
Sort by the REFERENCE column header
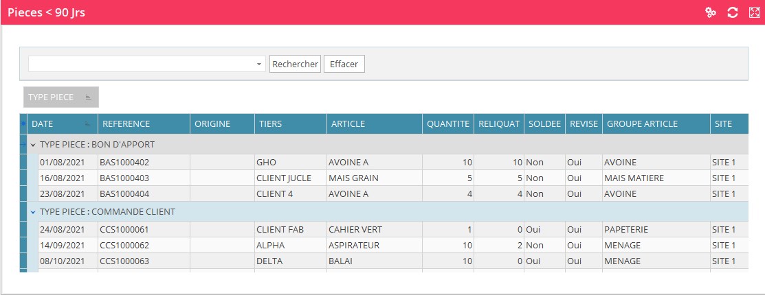(x=143, y=124)
